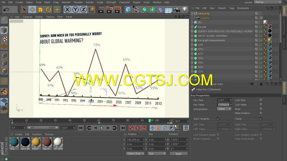Open the MoGraph menu
The width and height of the screenshot is (287, 161).
point(111,3)
